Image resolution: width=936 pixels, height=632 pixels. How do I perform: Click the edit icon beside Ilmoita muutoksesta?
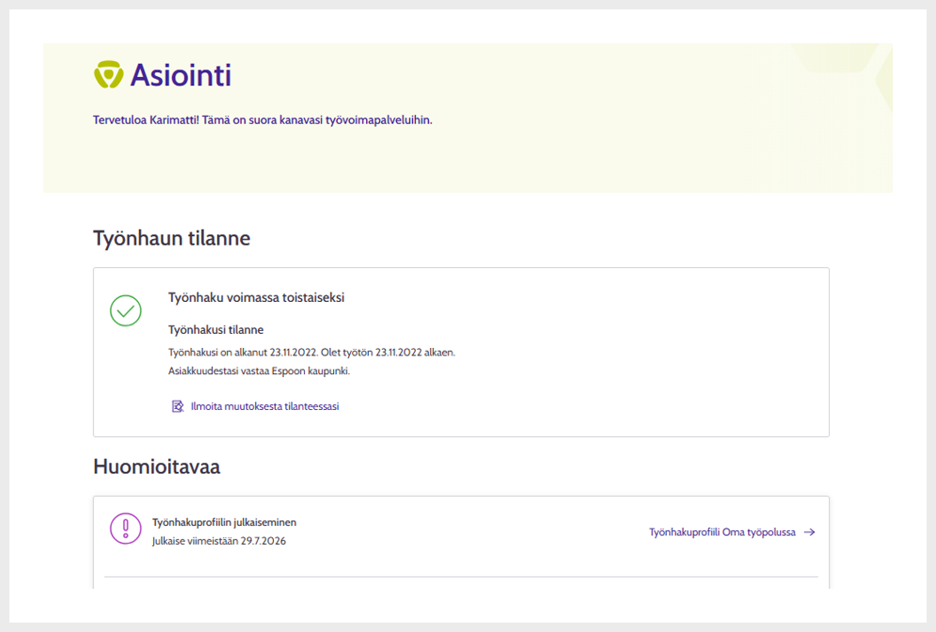[177, 406]
